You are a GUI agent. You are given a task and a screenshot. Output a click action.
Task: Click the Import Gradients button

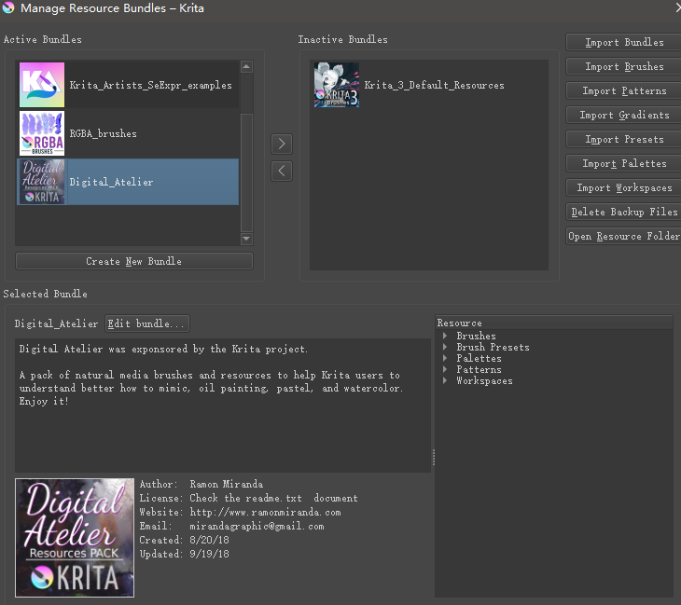624,115
